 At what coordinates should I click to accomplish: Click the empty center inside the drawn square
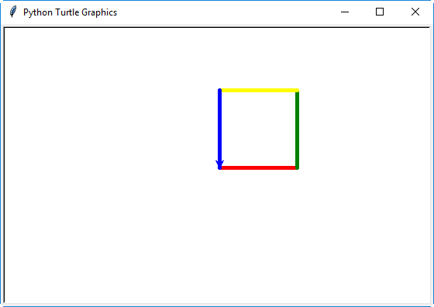pyautogui.click(x=259, y=129)
